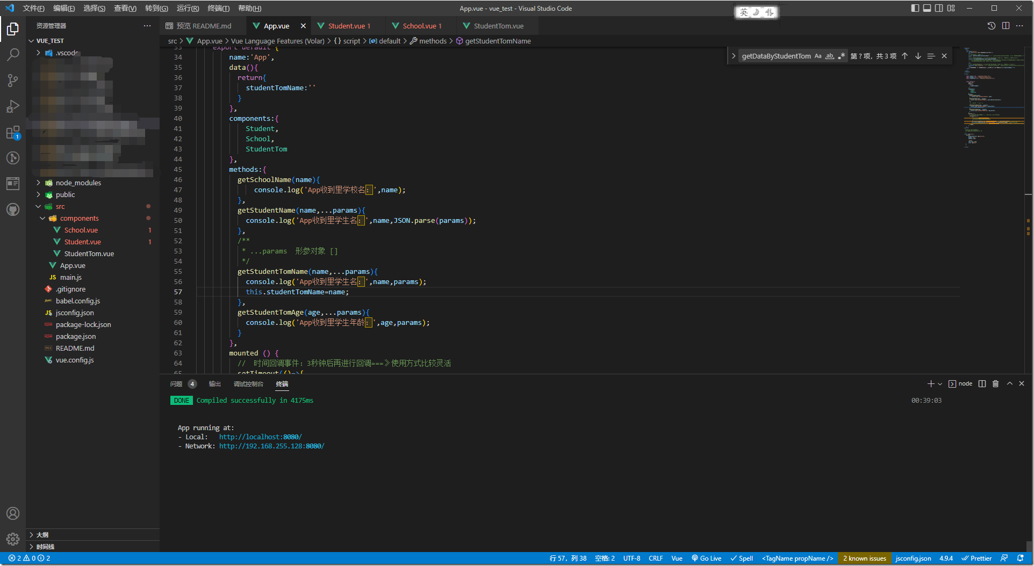This screenshot has height=566, width=1034.
Task: Click 2 known issues status item
Action: pyautogui.click(x=864, y=558)
